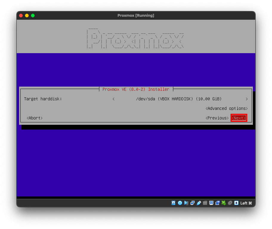
Task: Click the screen recording status icon
Action: click(x=217, y=203)
